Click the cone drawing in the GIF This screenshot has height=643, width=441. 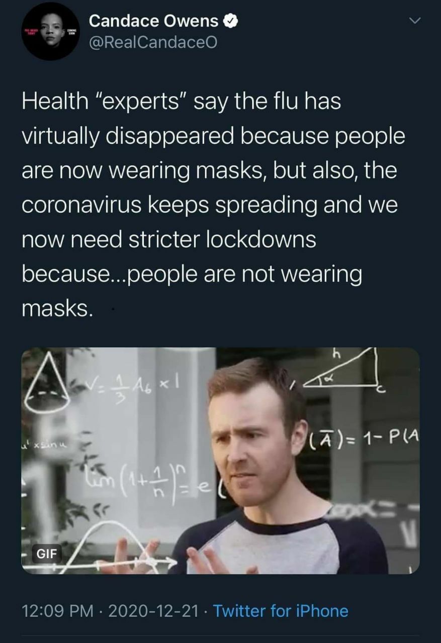46,382
